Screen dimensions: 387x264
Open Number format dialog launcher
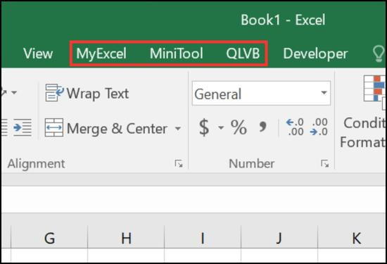[324, 164]
